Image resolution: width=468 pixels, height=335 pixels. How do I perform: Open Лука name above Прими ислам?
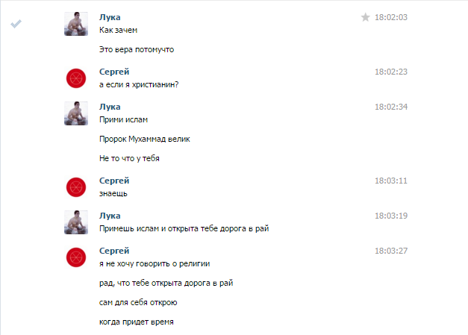pos(110,107)
